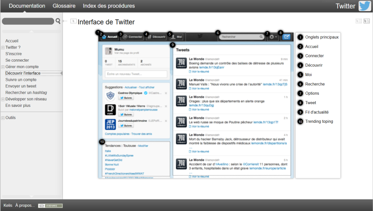
Task: Click Suivre button under Castres Olympique
Action: [x=126, y=98]
